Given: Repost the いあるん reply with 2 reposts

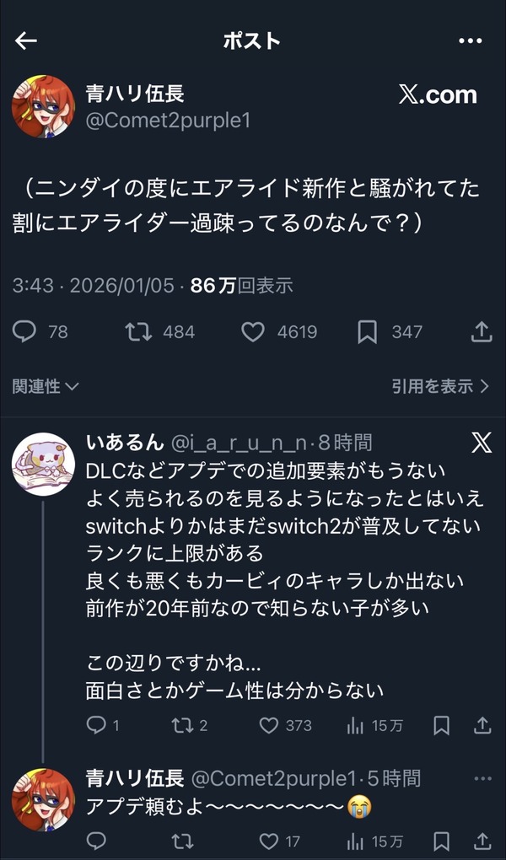Looking at the screenshot, I should pyautogui.click(x=180, y=725).
